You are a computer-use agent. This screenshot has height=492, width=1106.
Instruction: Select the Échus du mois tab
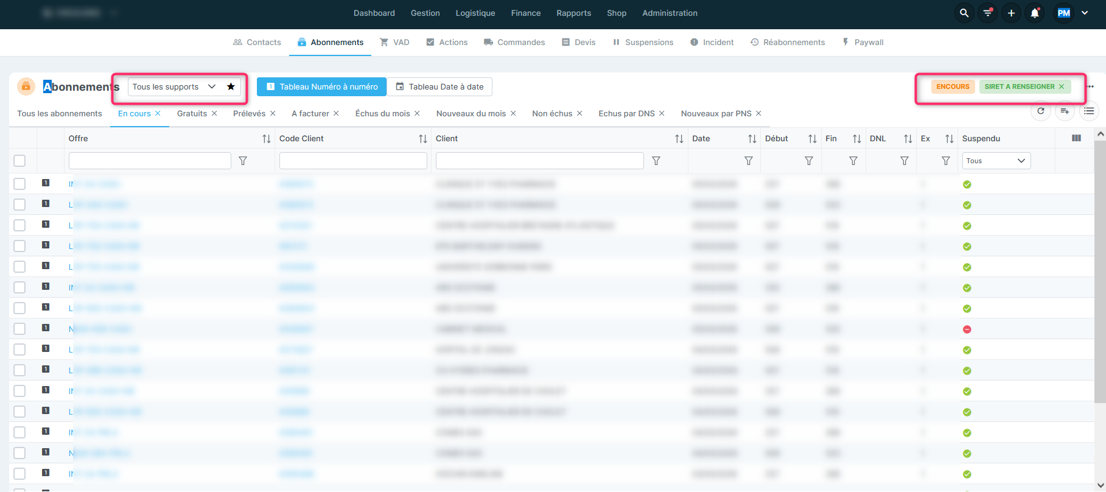[x=383, y=113]
